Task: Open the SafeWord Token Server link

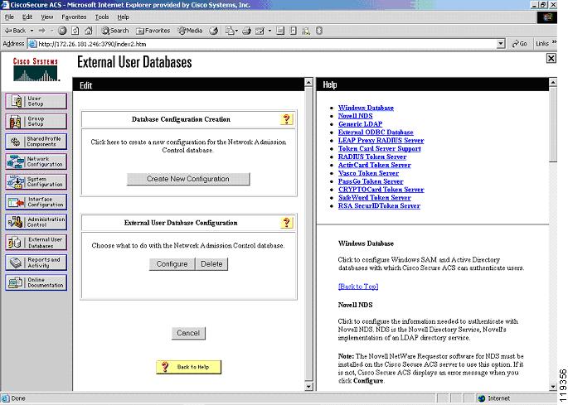Action: pos(374,198)
